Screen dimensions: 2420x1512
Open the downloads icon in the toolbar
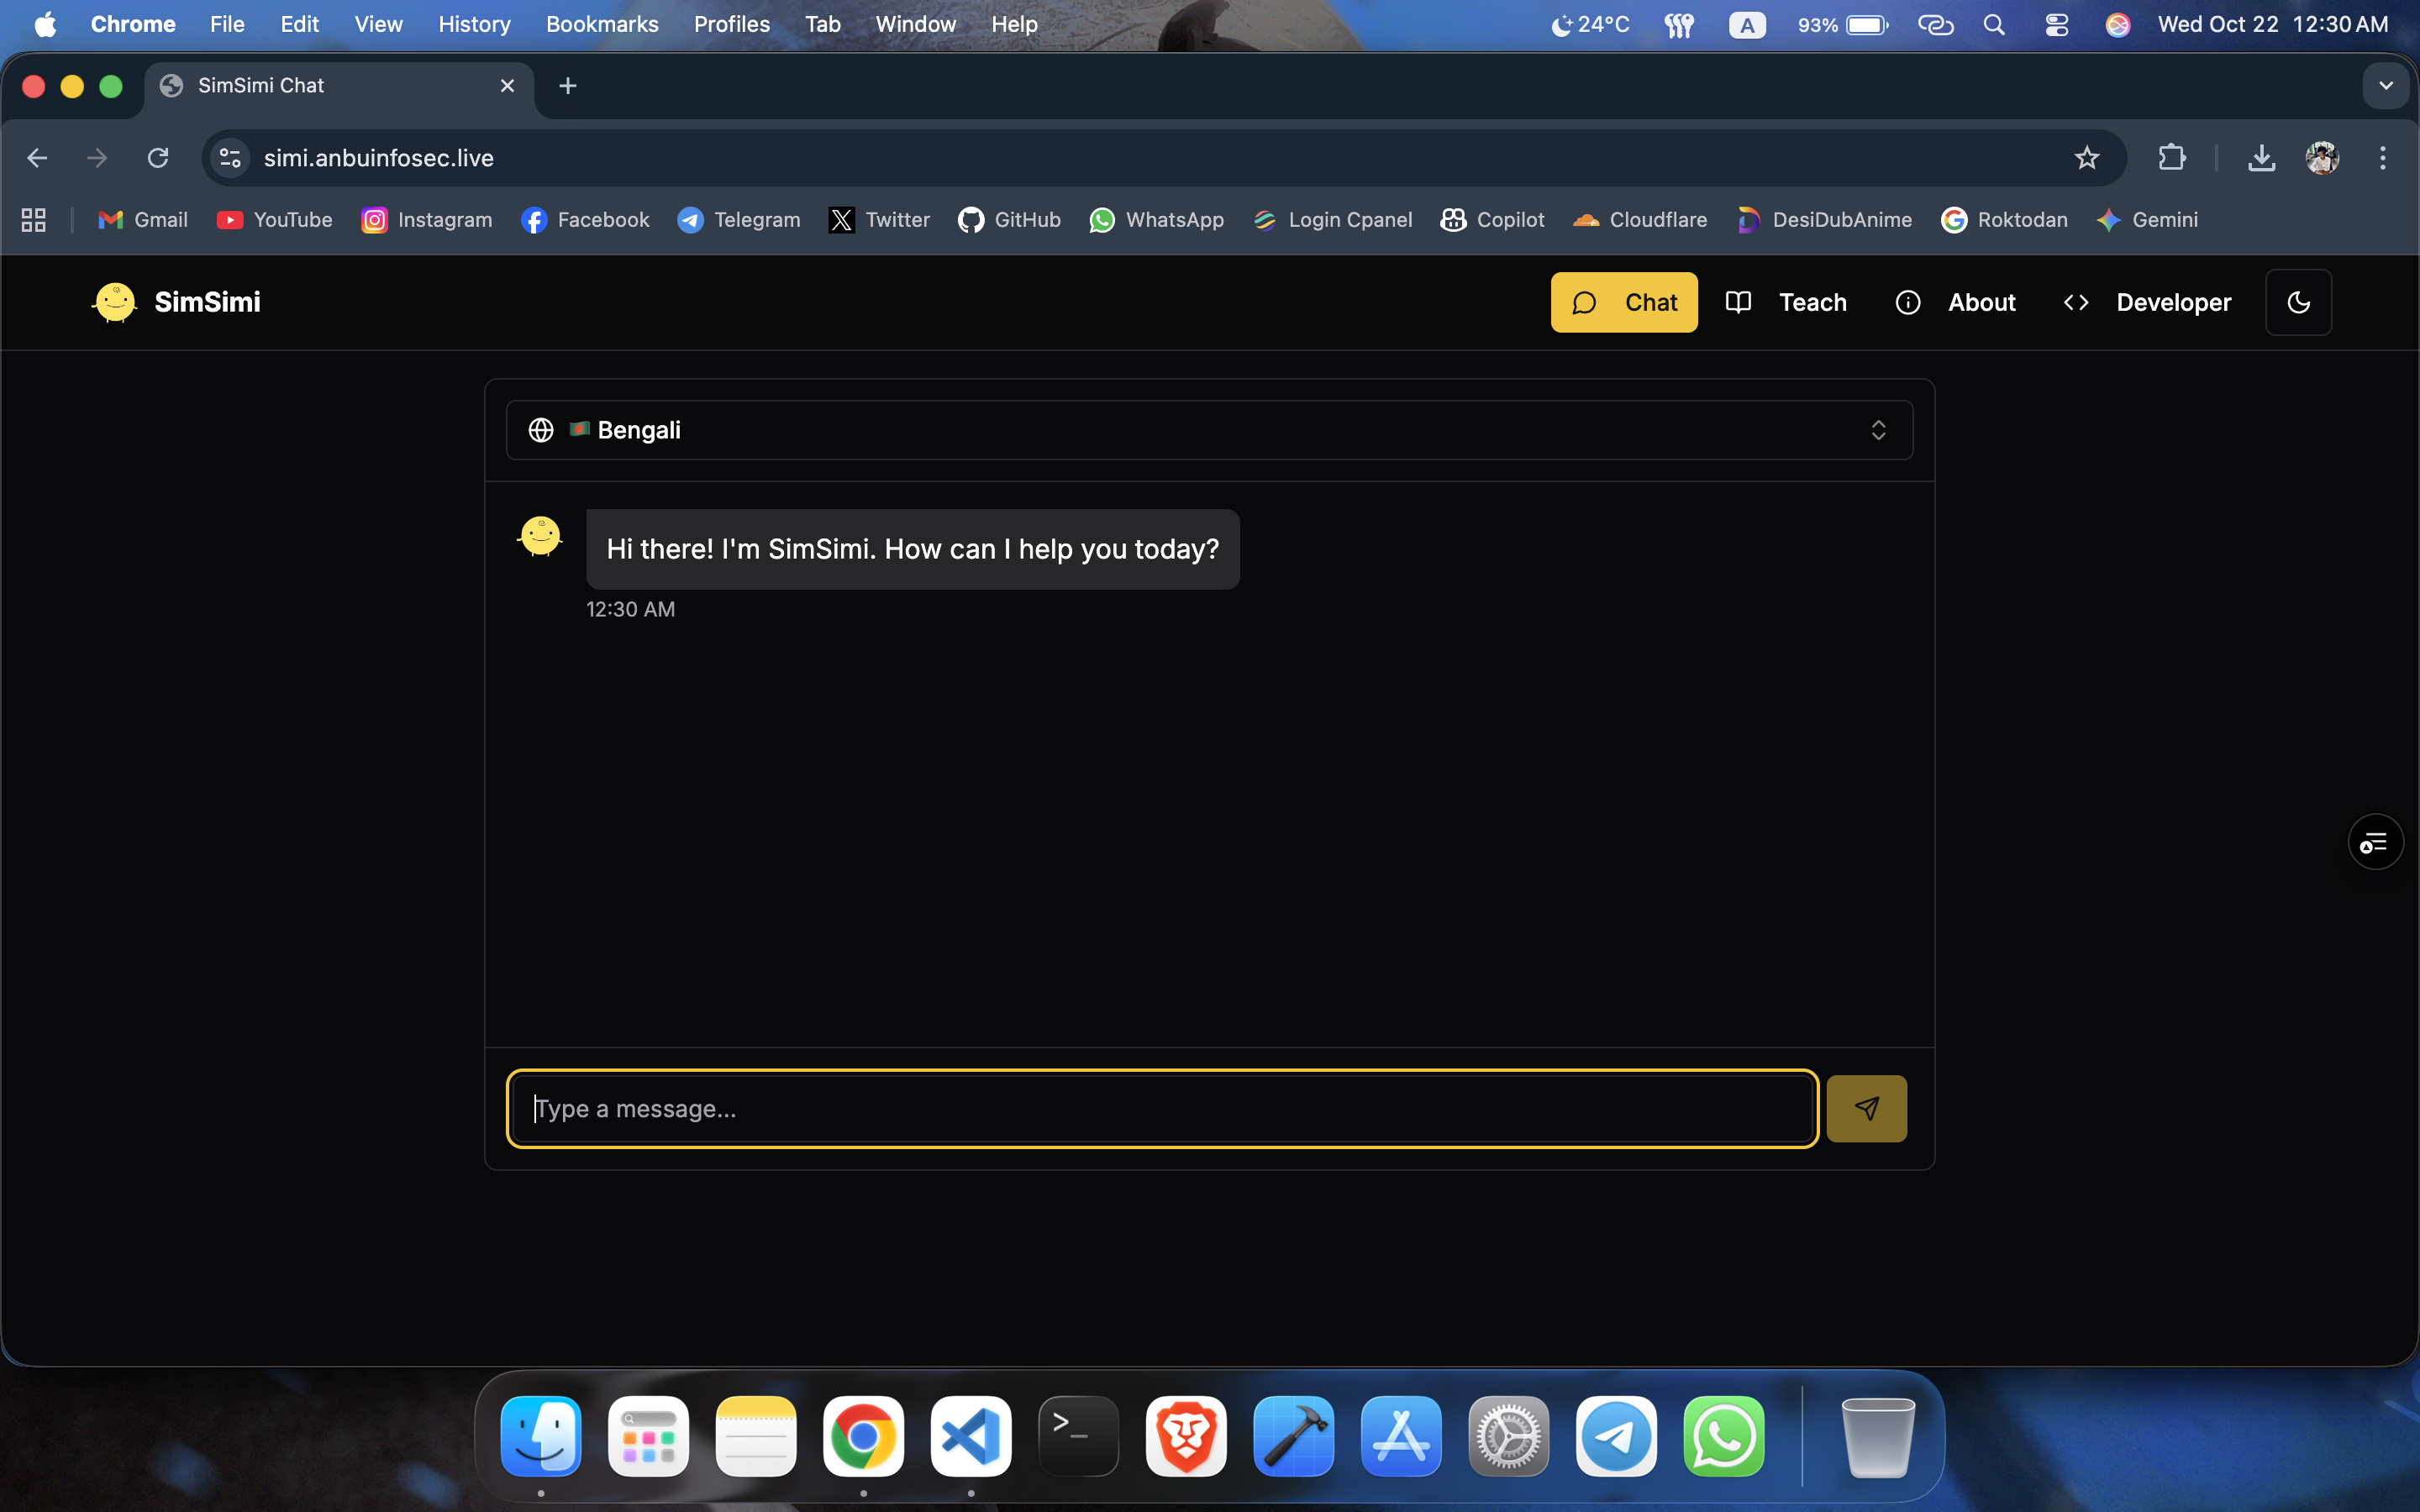(2261, 157)
